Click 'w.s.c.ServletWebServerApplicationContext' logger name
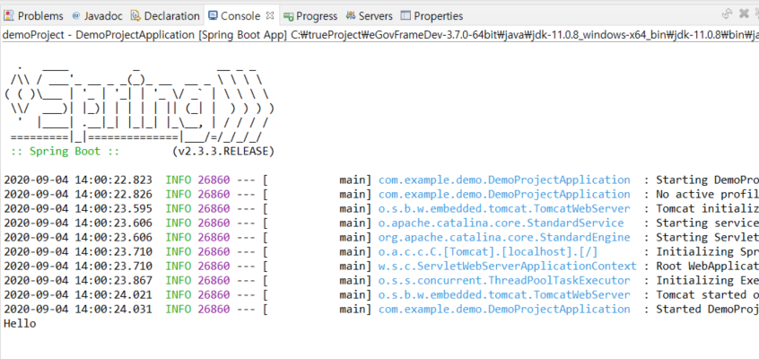 tap(507, 266)
